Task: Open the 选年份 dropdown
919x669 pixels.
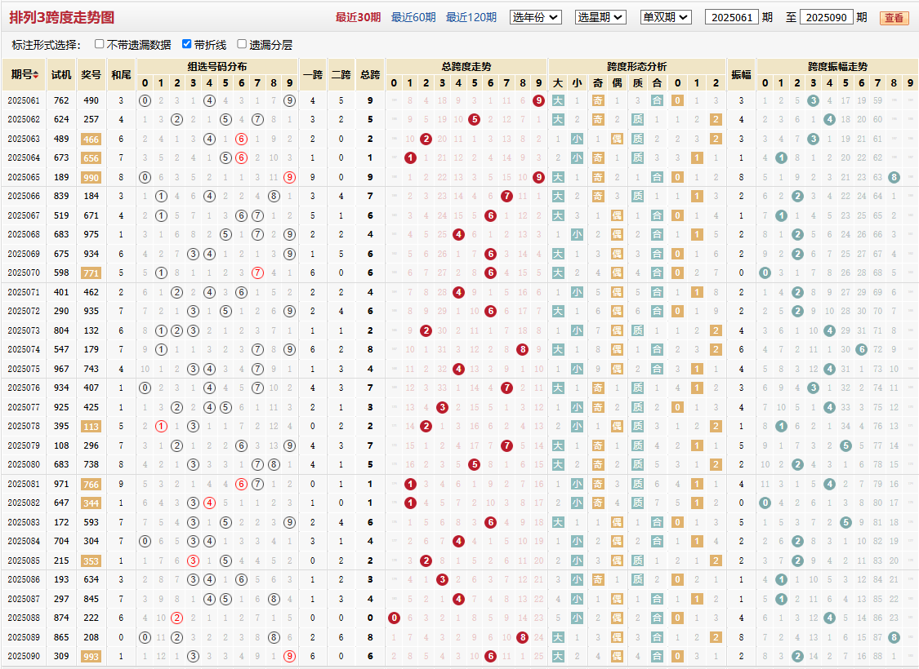Action: point(536,18)
